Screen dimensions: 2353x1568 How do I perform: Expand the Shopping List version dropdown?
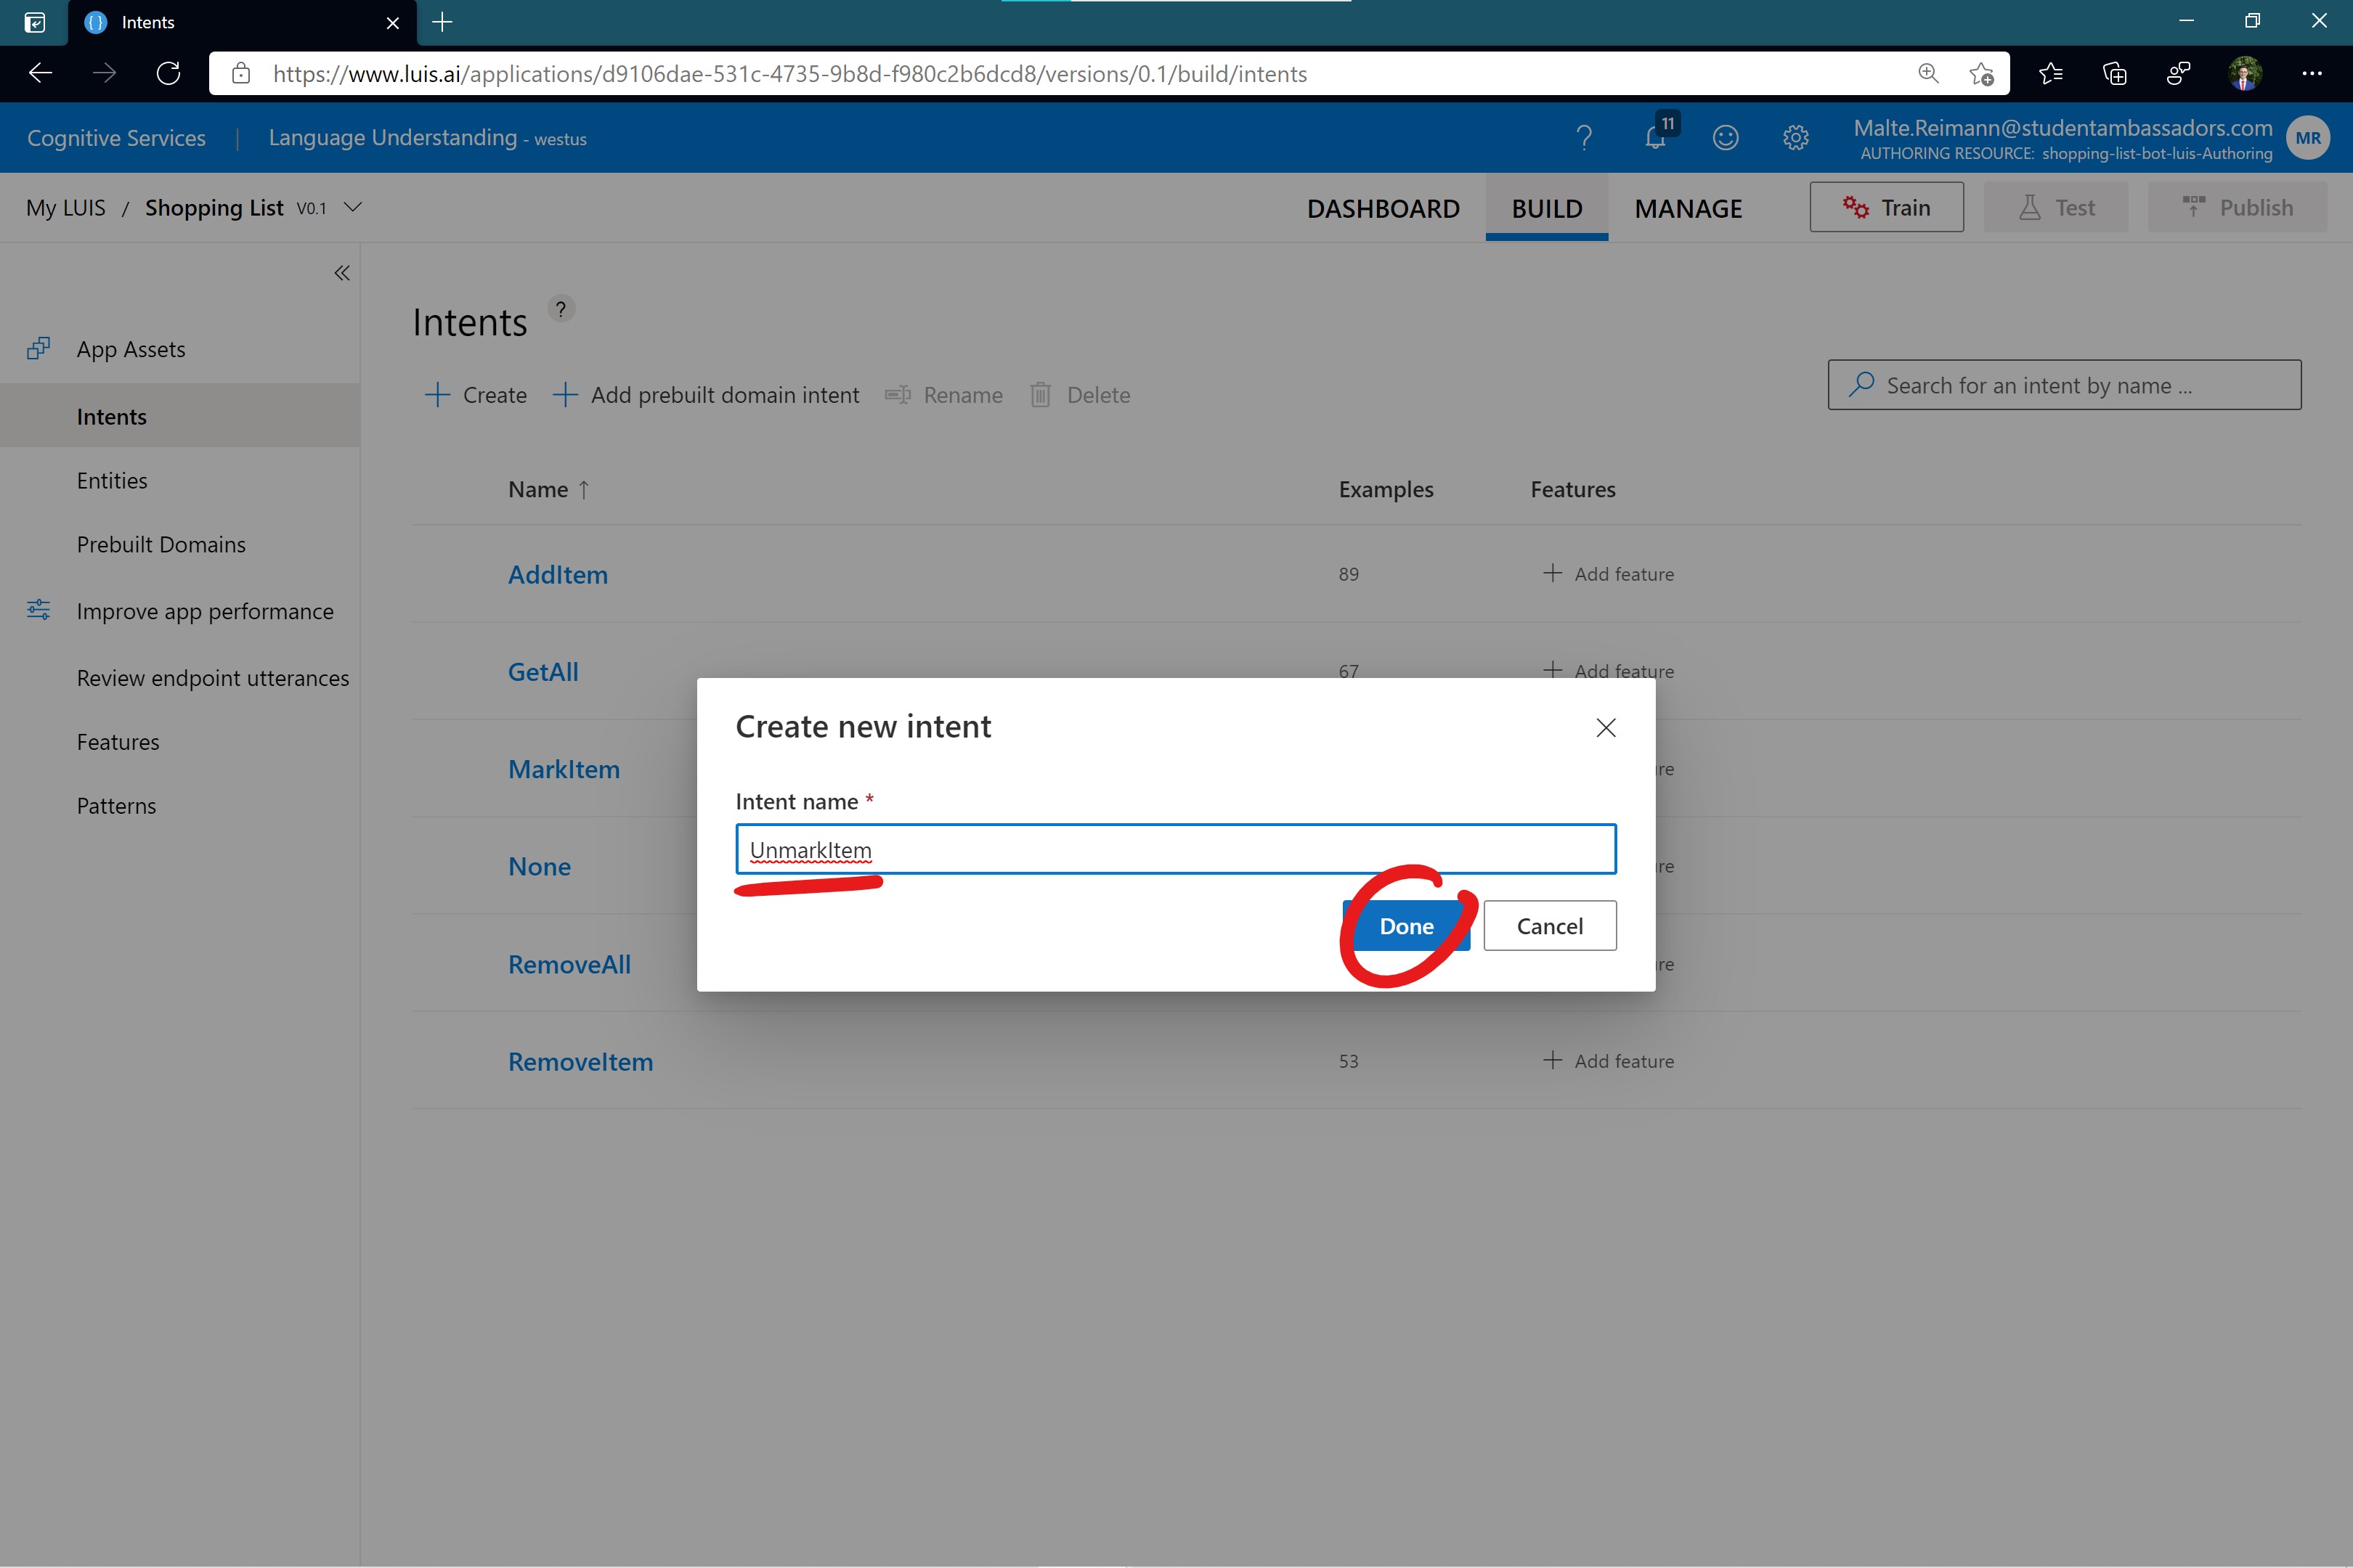coord(353,207)
